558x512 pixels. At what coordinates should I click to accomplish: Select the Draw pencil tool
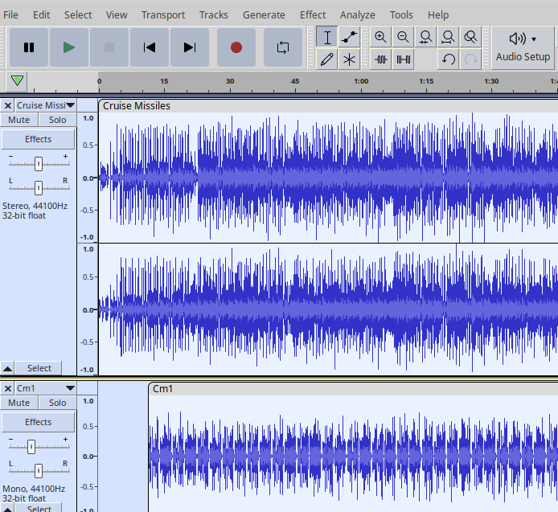point(326,59)
